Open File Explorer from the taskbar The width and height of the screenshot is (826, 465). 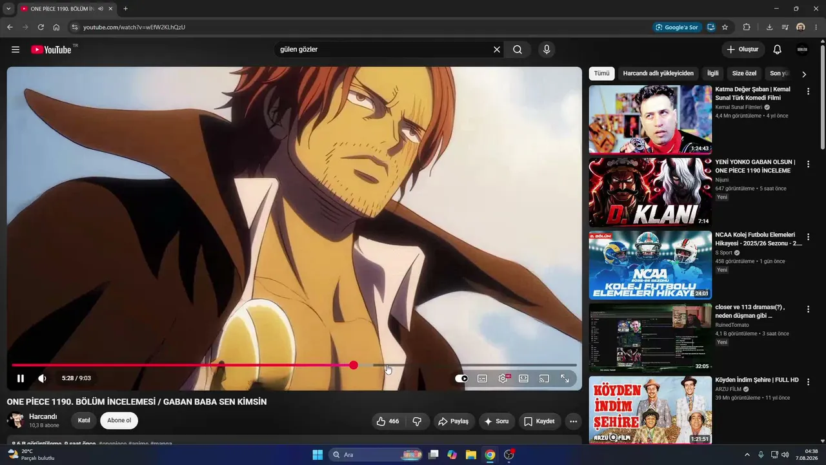471,455
